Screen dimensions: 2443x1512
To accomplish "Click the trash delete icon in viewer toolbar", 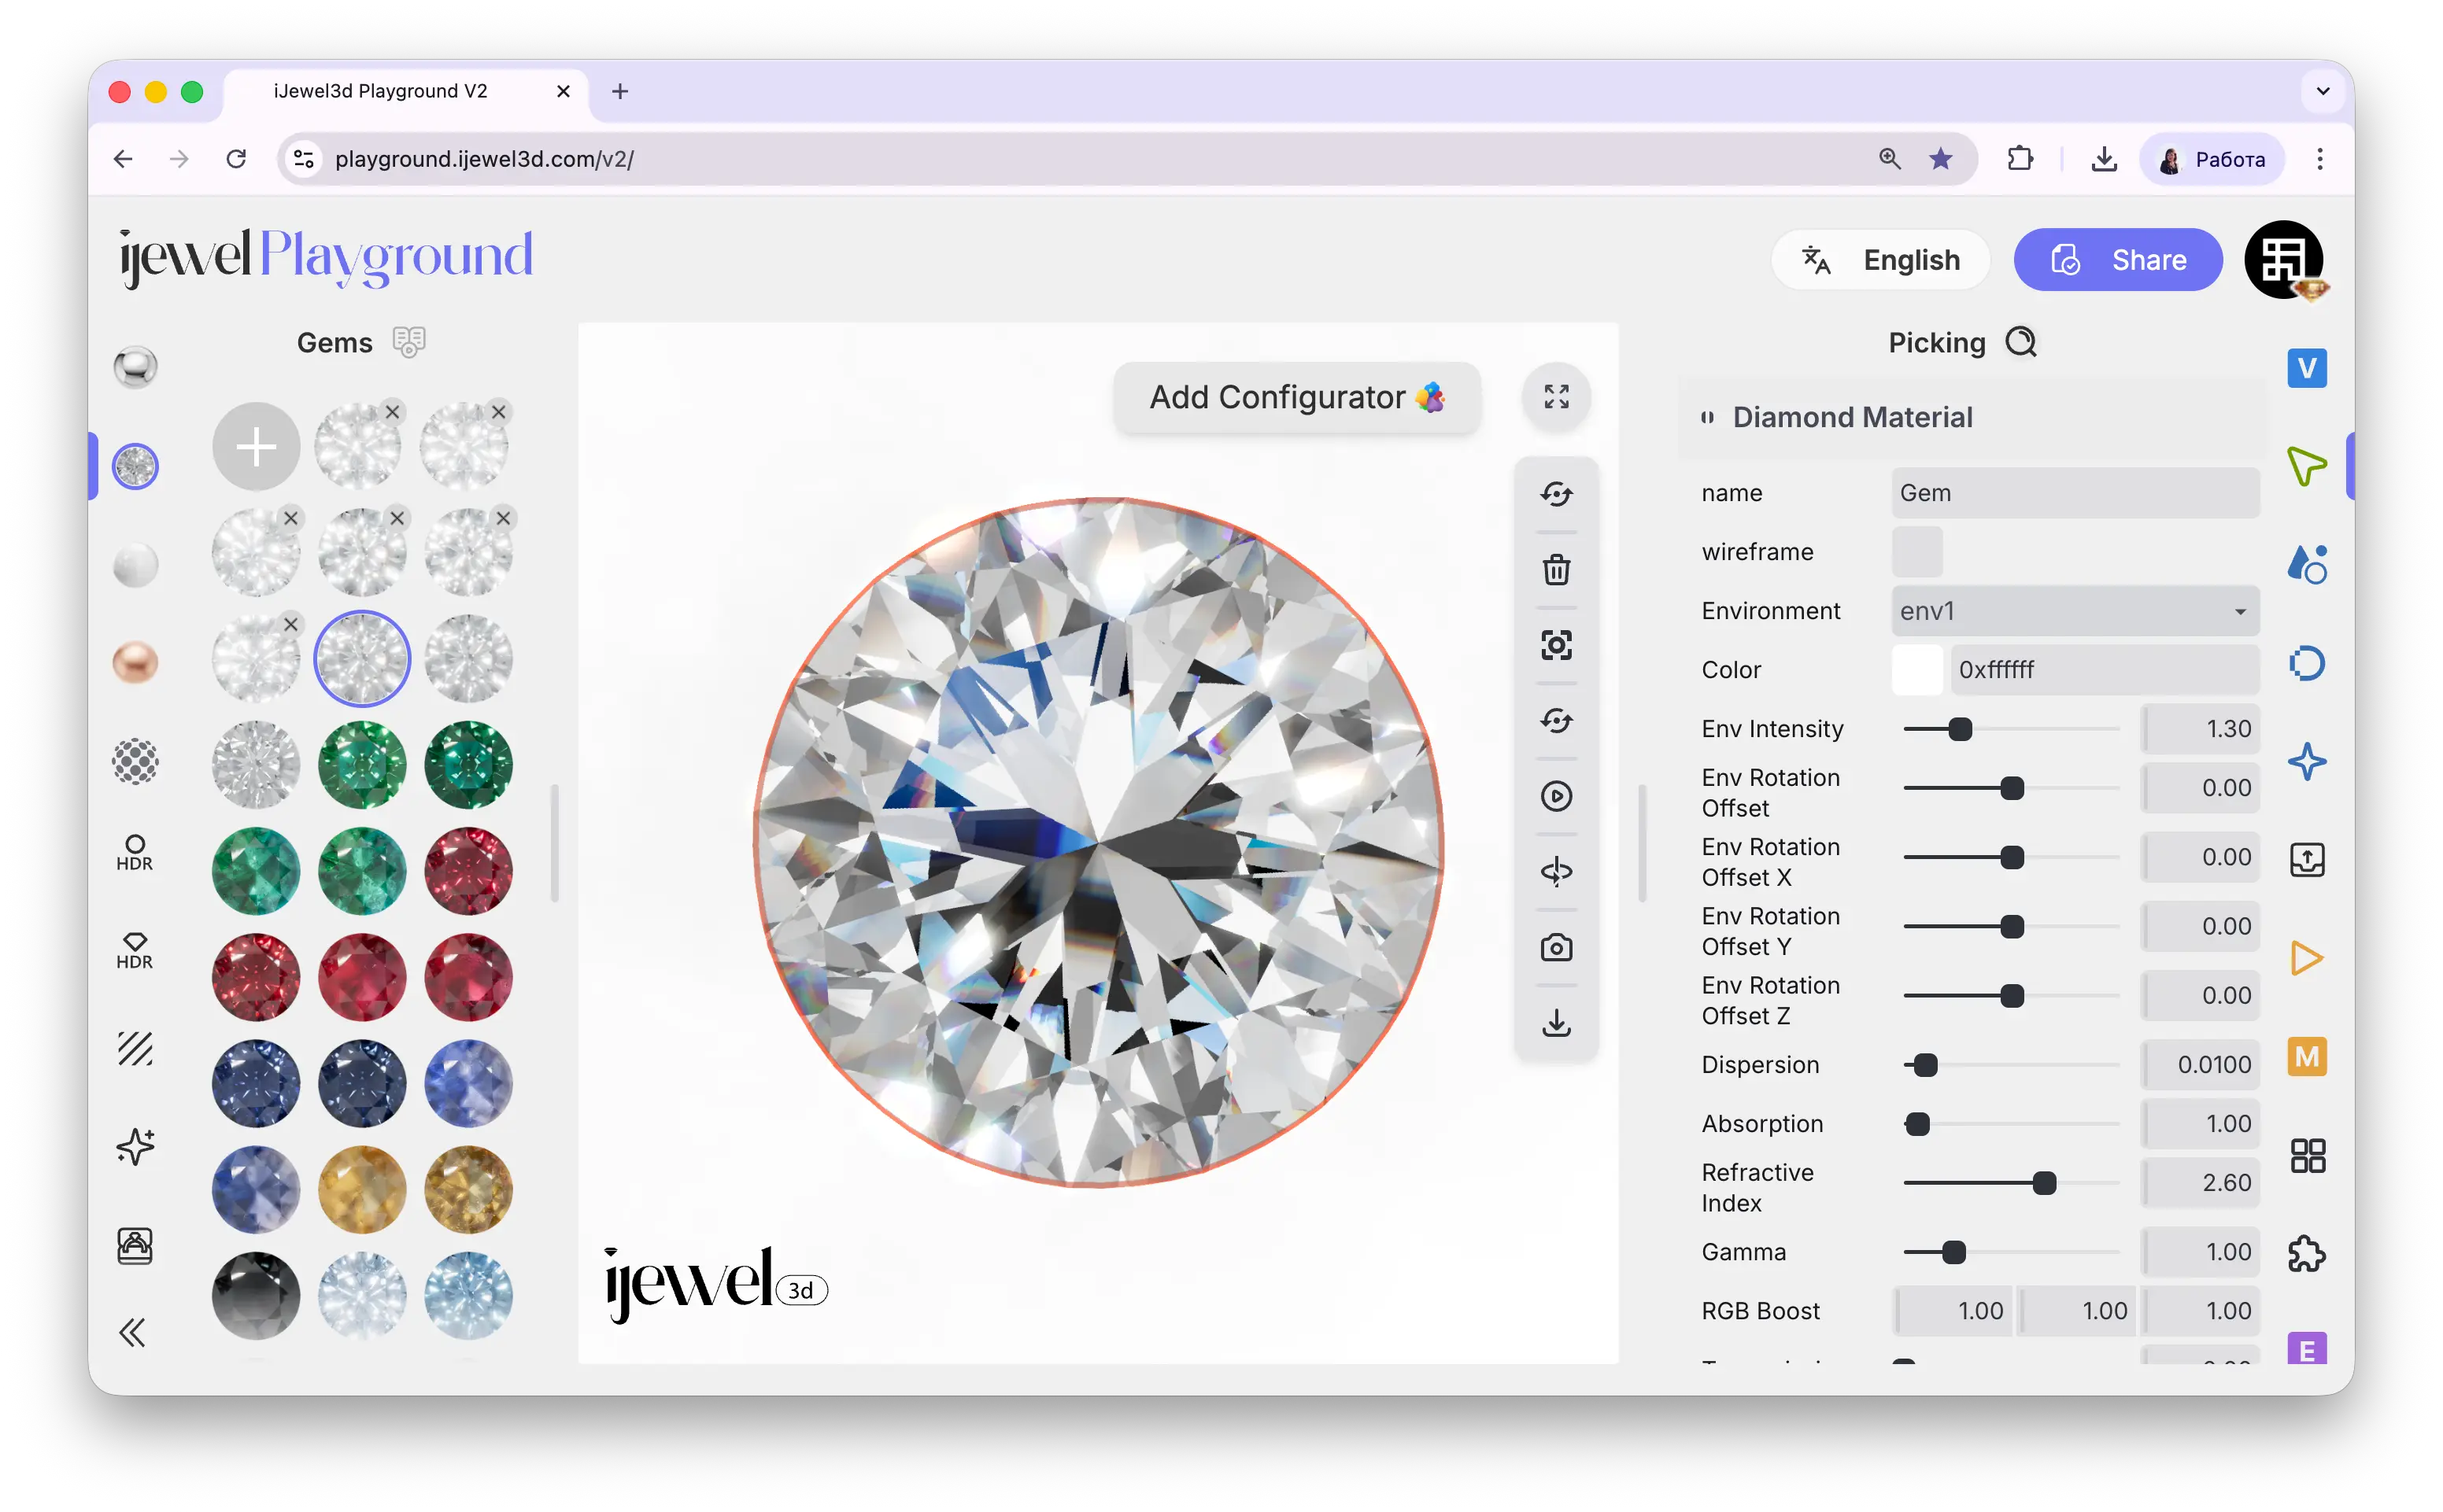I will [x=1556, y=570].
